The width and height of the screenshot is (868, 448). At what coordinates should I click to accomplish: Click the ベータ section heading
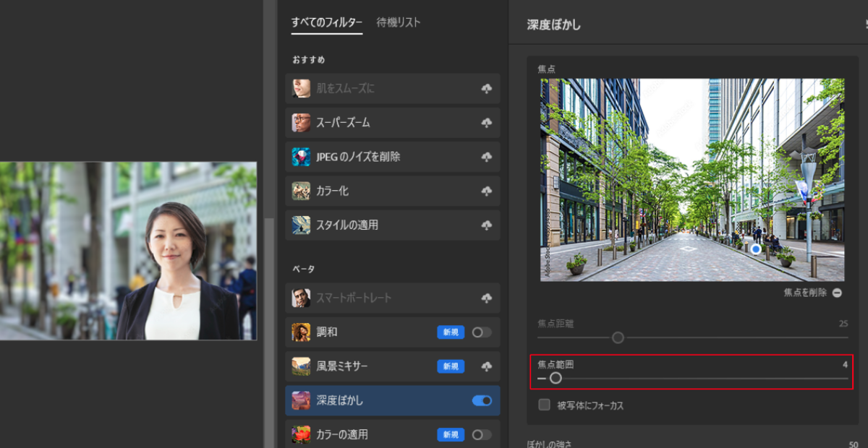[x=304, y=270]
